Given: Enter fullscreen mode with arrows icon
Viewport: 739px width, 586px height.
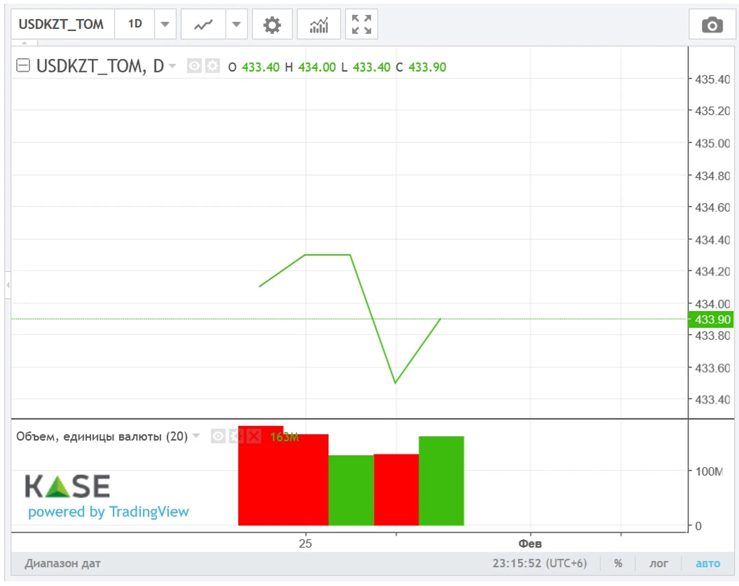Looking at the screenshot, I should 361,25.
